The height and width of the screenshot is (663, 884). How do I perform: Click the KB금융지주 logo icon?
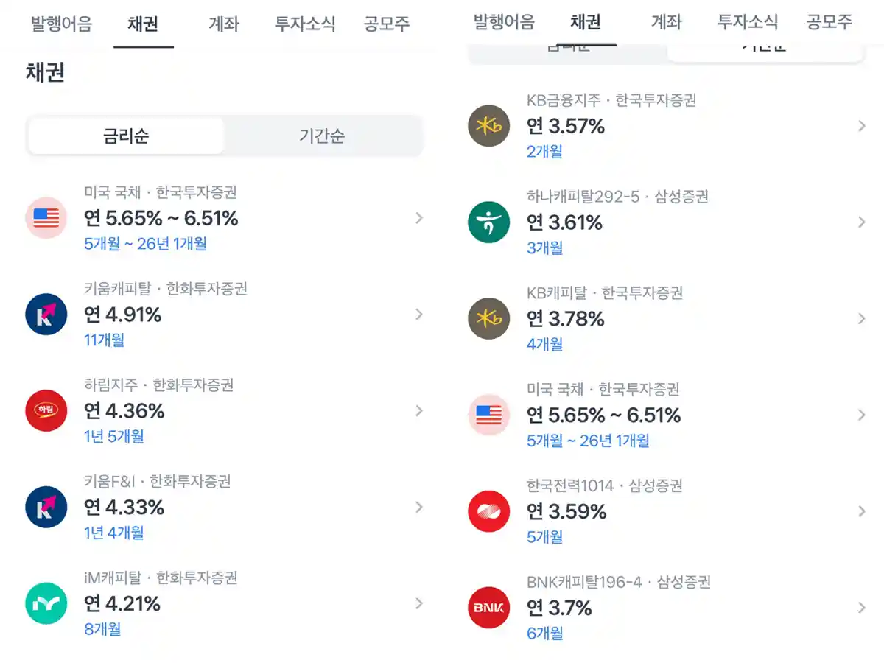click(x=488, y=125)
